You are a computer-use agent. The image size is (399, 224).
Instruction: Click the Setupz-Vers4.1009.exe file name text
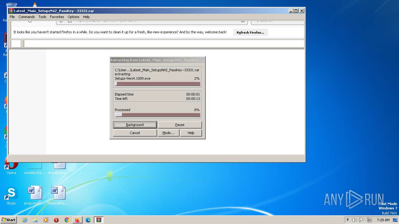(132, 78)
